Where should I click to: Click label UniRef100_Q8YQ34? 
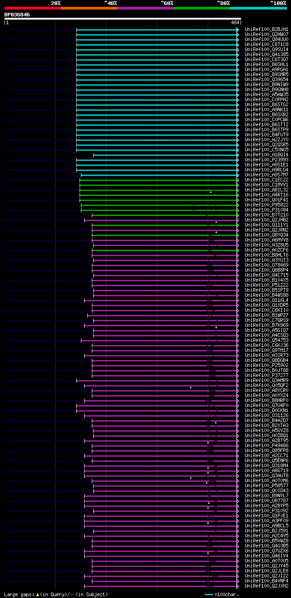tap(266, 235)
